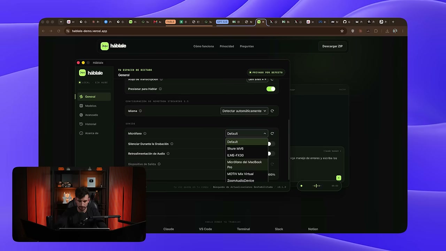Click the háblale logo in app sidebar

91,73
